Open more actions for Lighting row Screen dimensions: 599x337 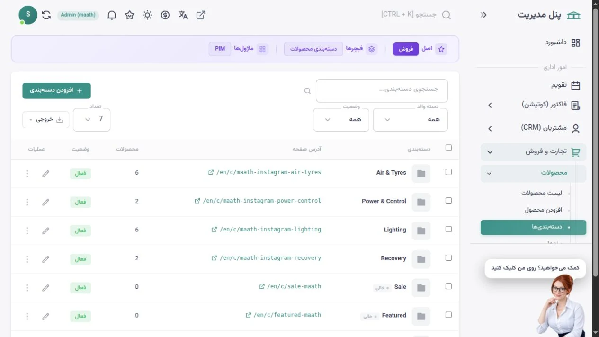pos(27,231)
